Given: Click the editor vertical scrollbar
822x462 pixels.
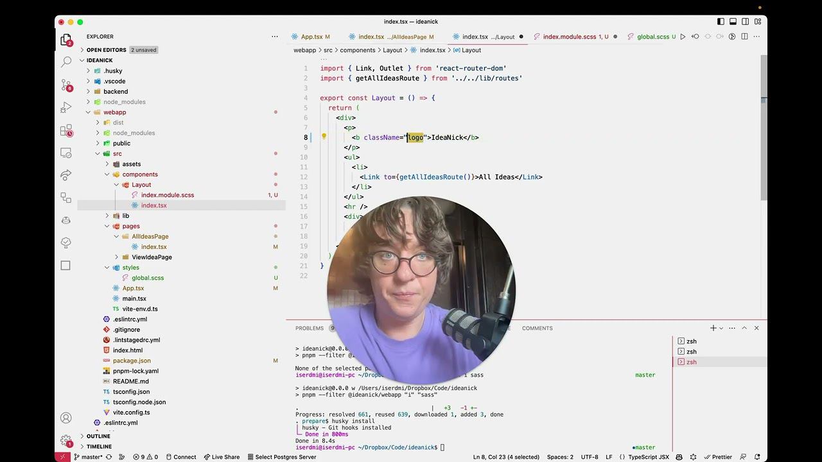Looking at the screenshot, I should 764,128.
